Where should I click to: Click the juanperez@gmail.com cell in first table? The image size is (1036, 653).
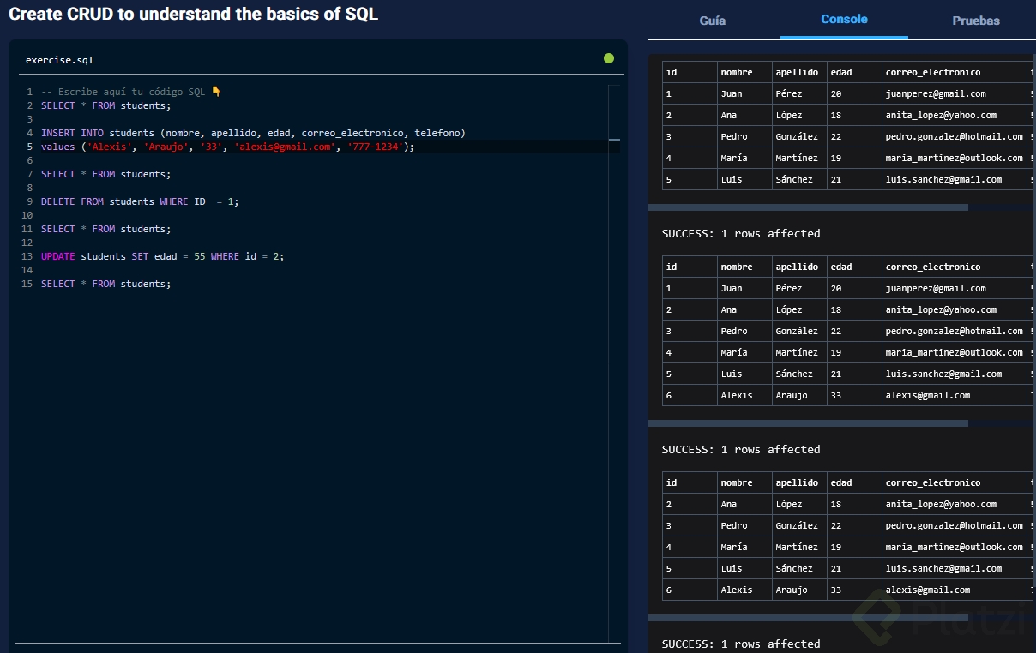click(936, 94)
